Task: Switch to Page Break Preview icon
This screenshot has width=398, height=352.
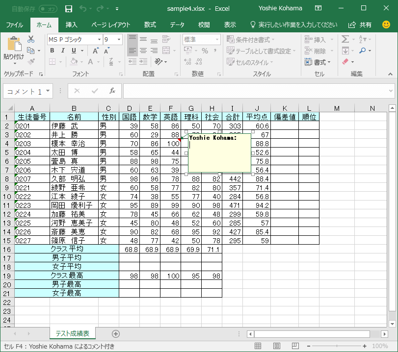Action: 295,346
